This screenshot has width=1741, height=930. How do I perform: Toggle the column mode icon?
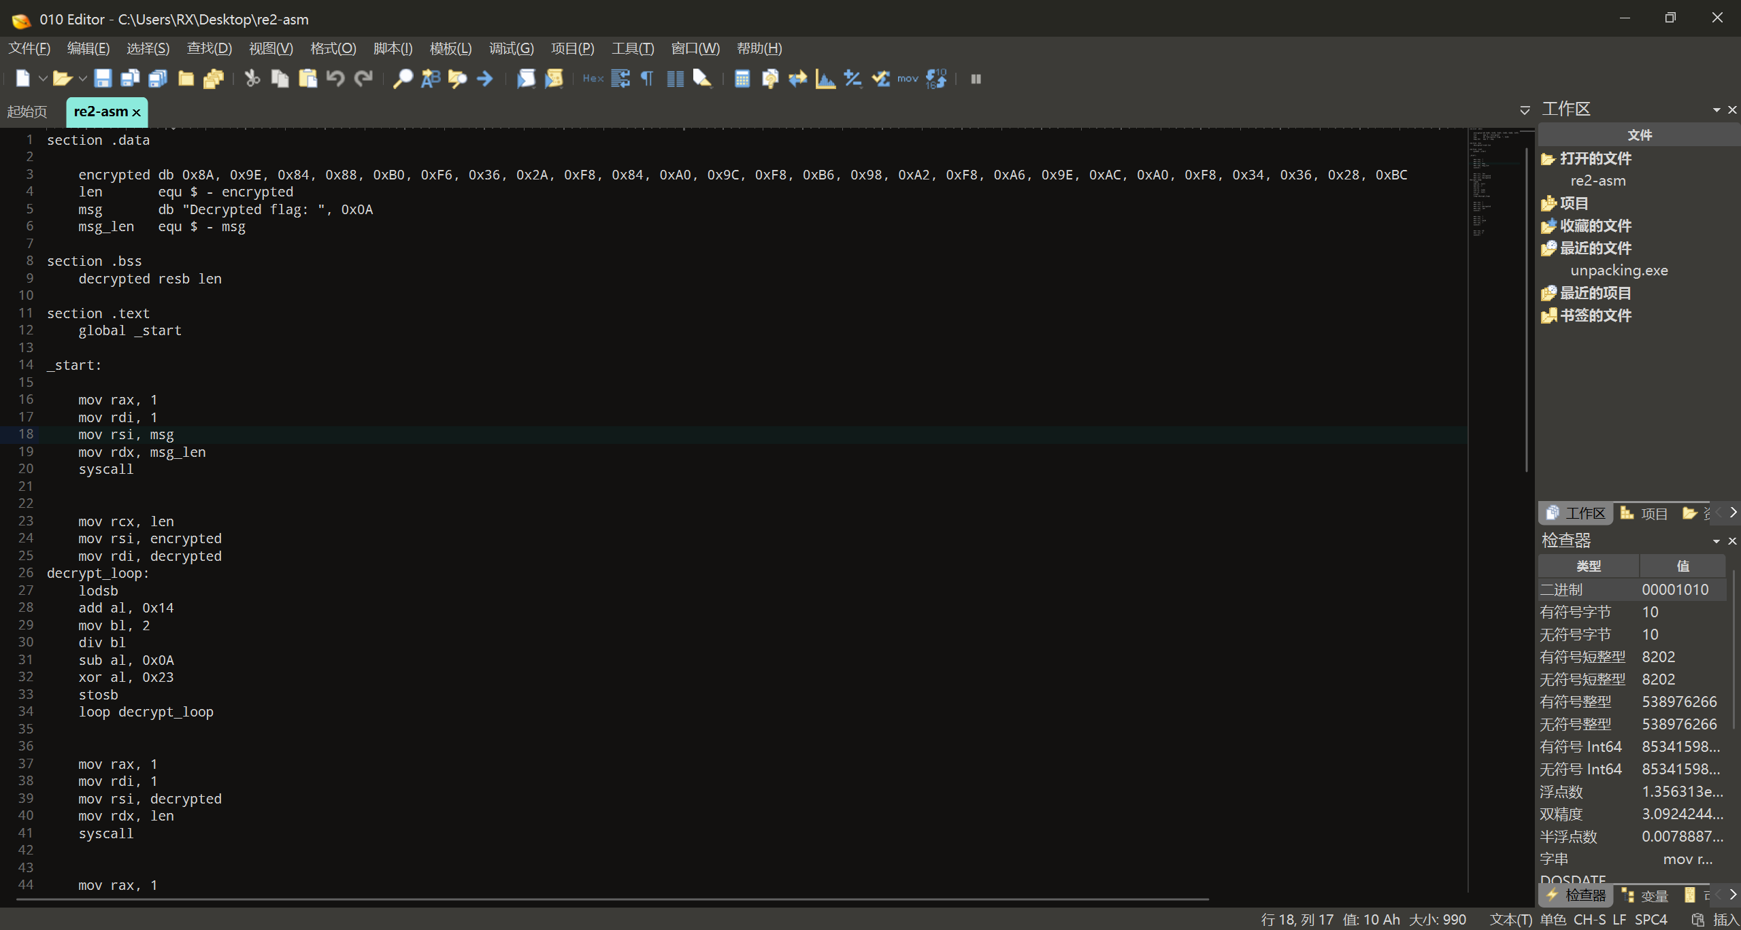[x=675, y=79]
